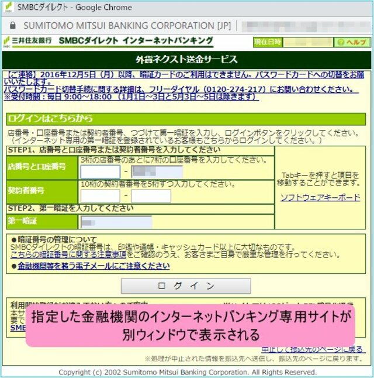Click the ログイン button
This screenshot has height=378, width=374.
pyautogui.click(x=186, y=286)
